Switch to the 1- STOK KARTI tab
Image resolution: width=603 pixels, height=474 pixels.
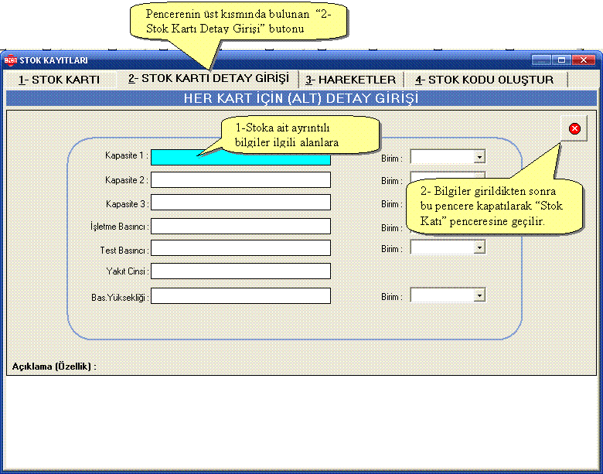tap(60, 80)
